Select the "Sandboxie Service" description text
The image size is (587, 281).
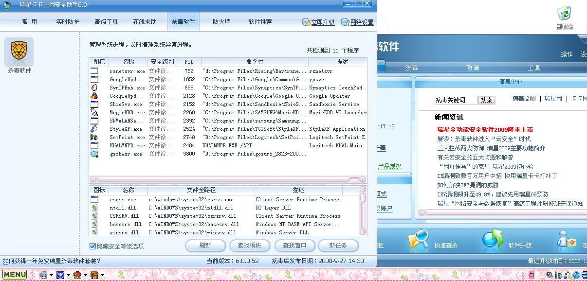tap(334, 104)
